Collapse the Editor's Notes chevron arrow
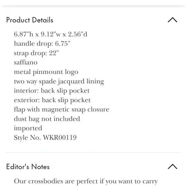186x186 pixels. click(x=173, y=166)
